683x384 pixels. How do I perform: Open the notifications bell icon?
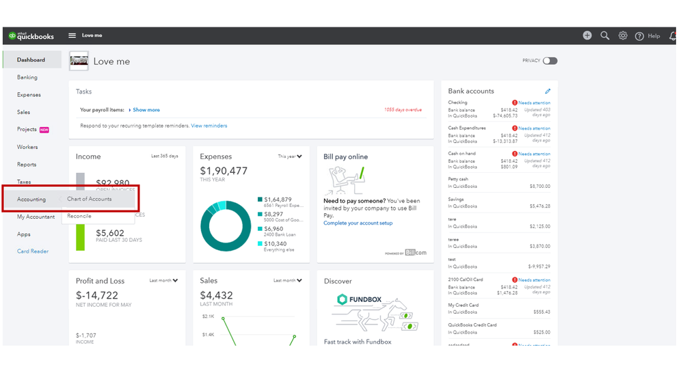pos(673,36)
